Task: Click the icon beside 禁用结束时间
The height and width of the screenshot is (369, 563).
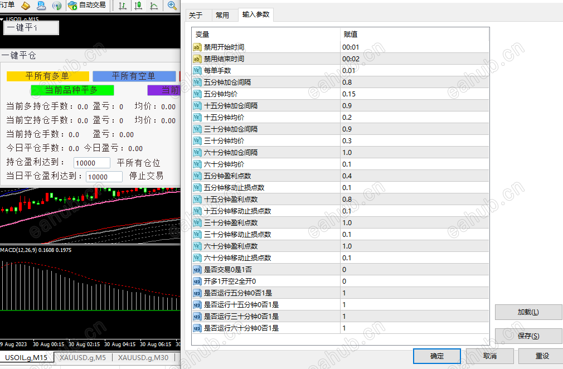Action: [x=197, y=59]
